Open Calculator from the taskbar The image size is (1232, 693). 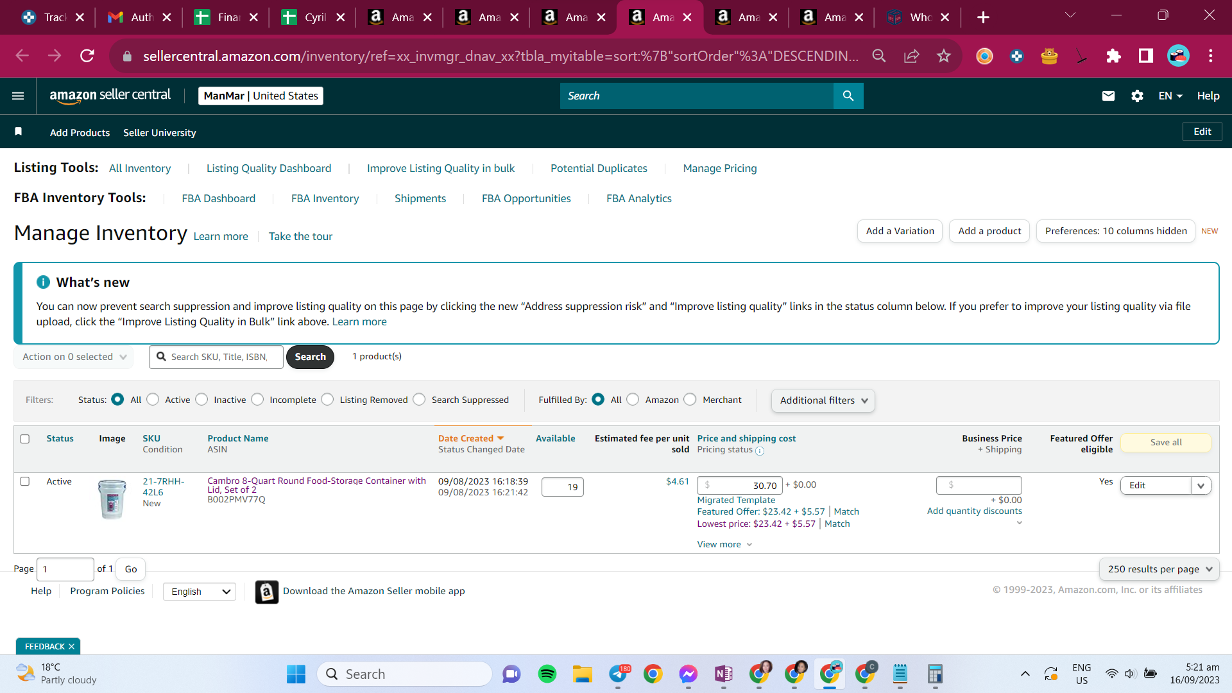point(935,674)
